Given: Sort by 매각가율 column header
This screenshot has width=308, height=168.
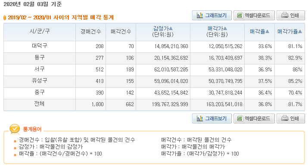Looking at the screenshot, I should 289,31.
